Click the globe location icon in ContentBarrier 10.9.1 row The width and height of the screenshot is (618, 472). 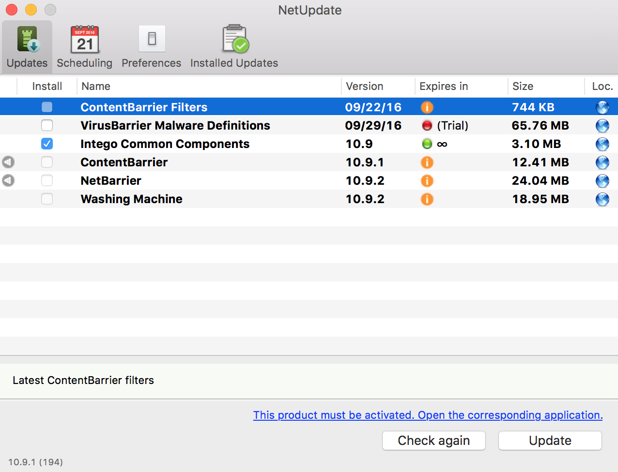pos(603,162)
